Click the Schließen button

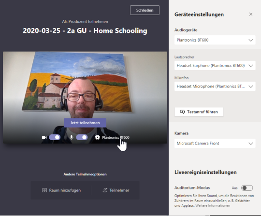coord(145,10)
